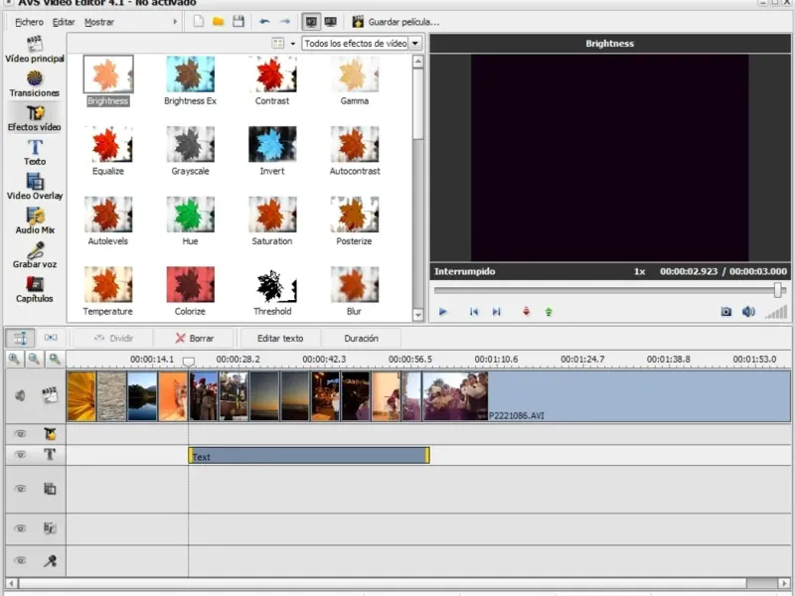The width and height of the screenshot is (795, 596).
Task: Open the Mostrar menu
Action: pos(98,22)
